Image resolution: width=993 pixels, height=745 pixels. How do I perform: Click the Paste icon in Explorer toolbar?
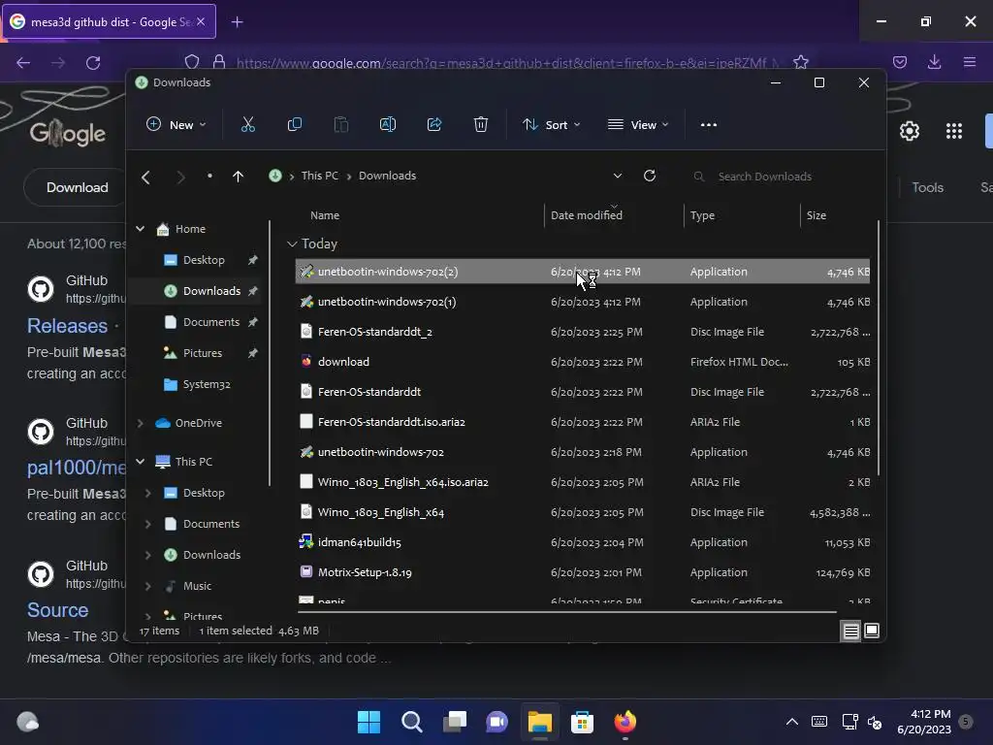(340, 125)
